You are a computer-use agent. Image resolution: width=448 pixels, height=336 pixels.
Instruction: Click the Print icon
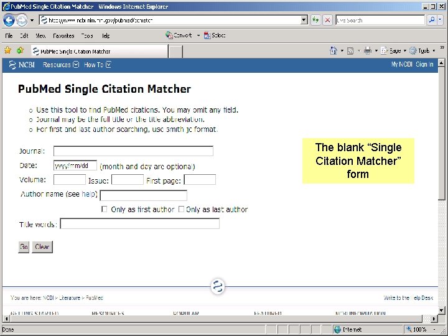pos(368,51)
